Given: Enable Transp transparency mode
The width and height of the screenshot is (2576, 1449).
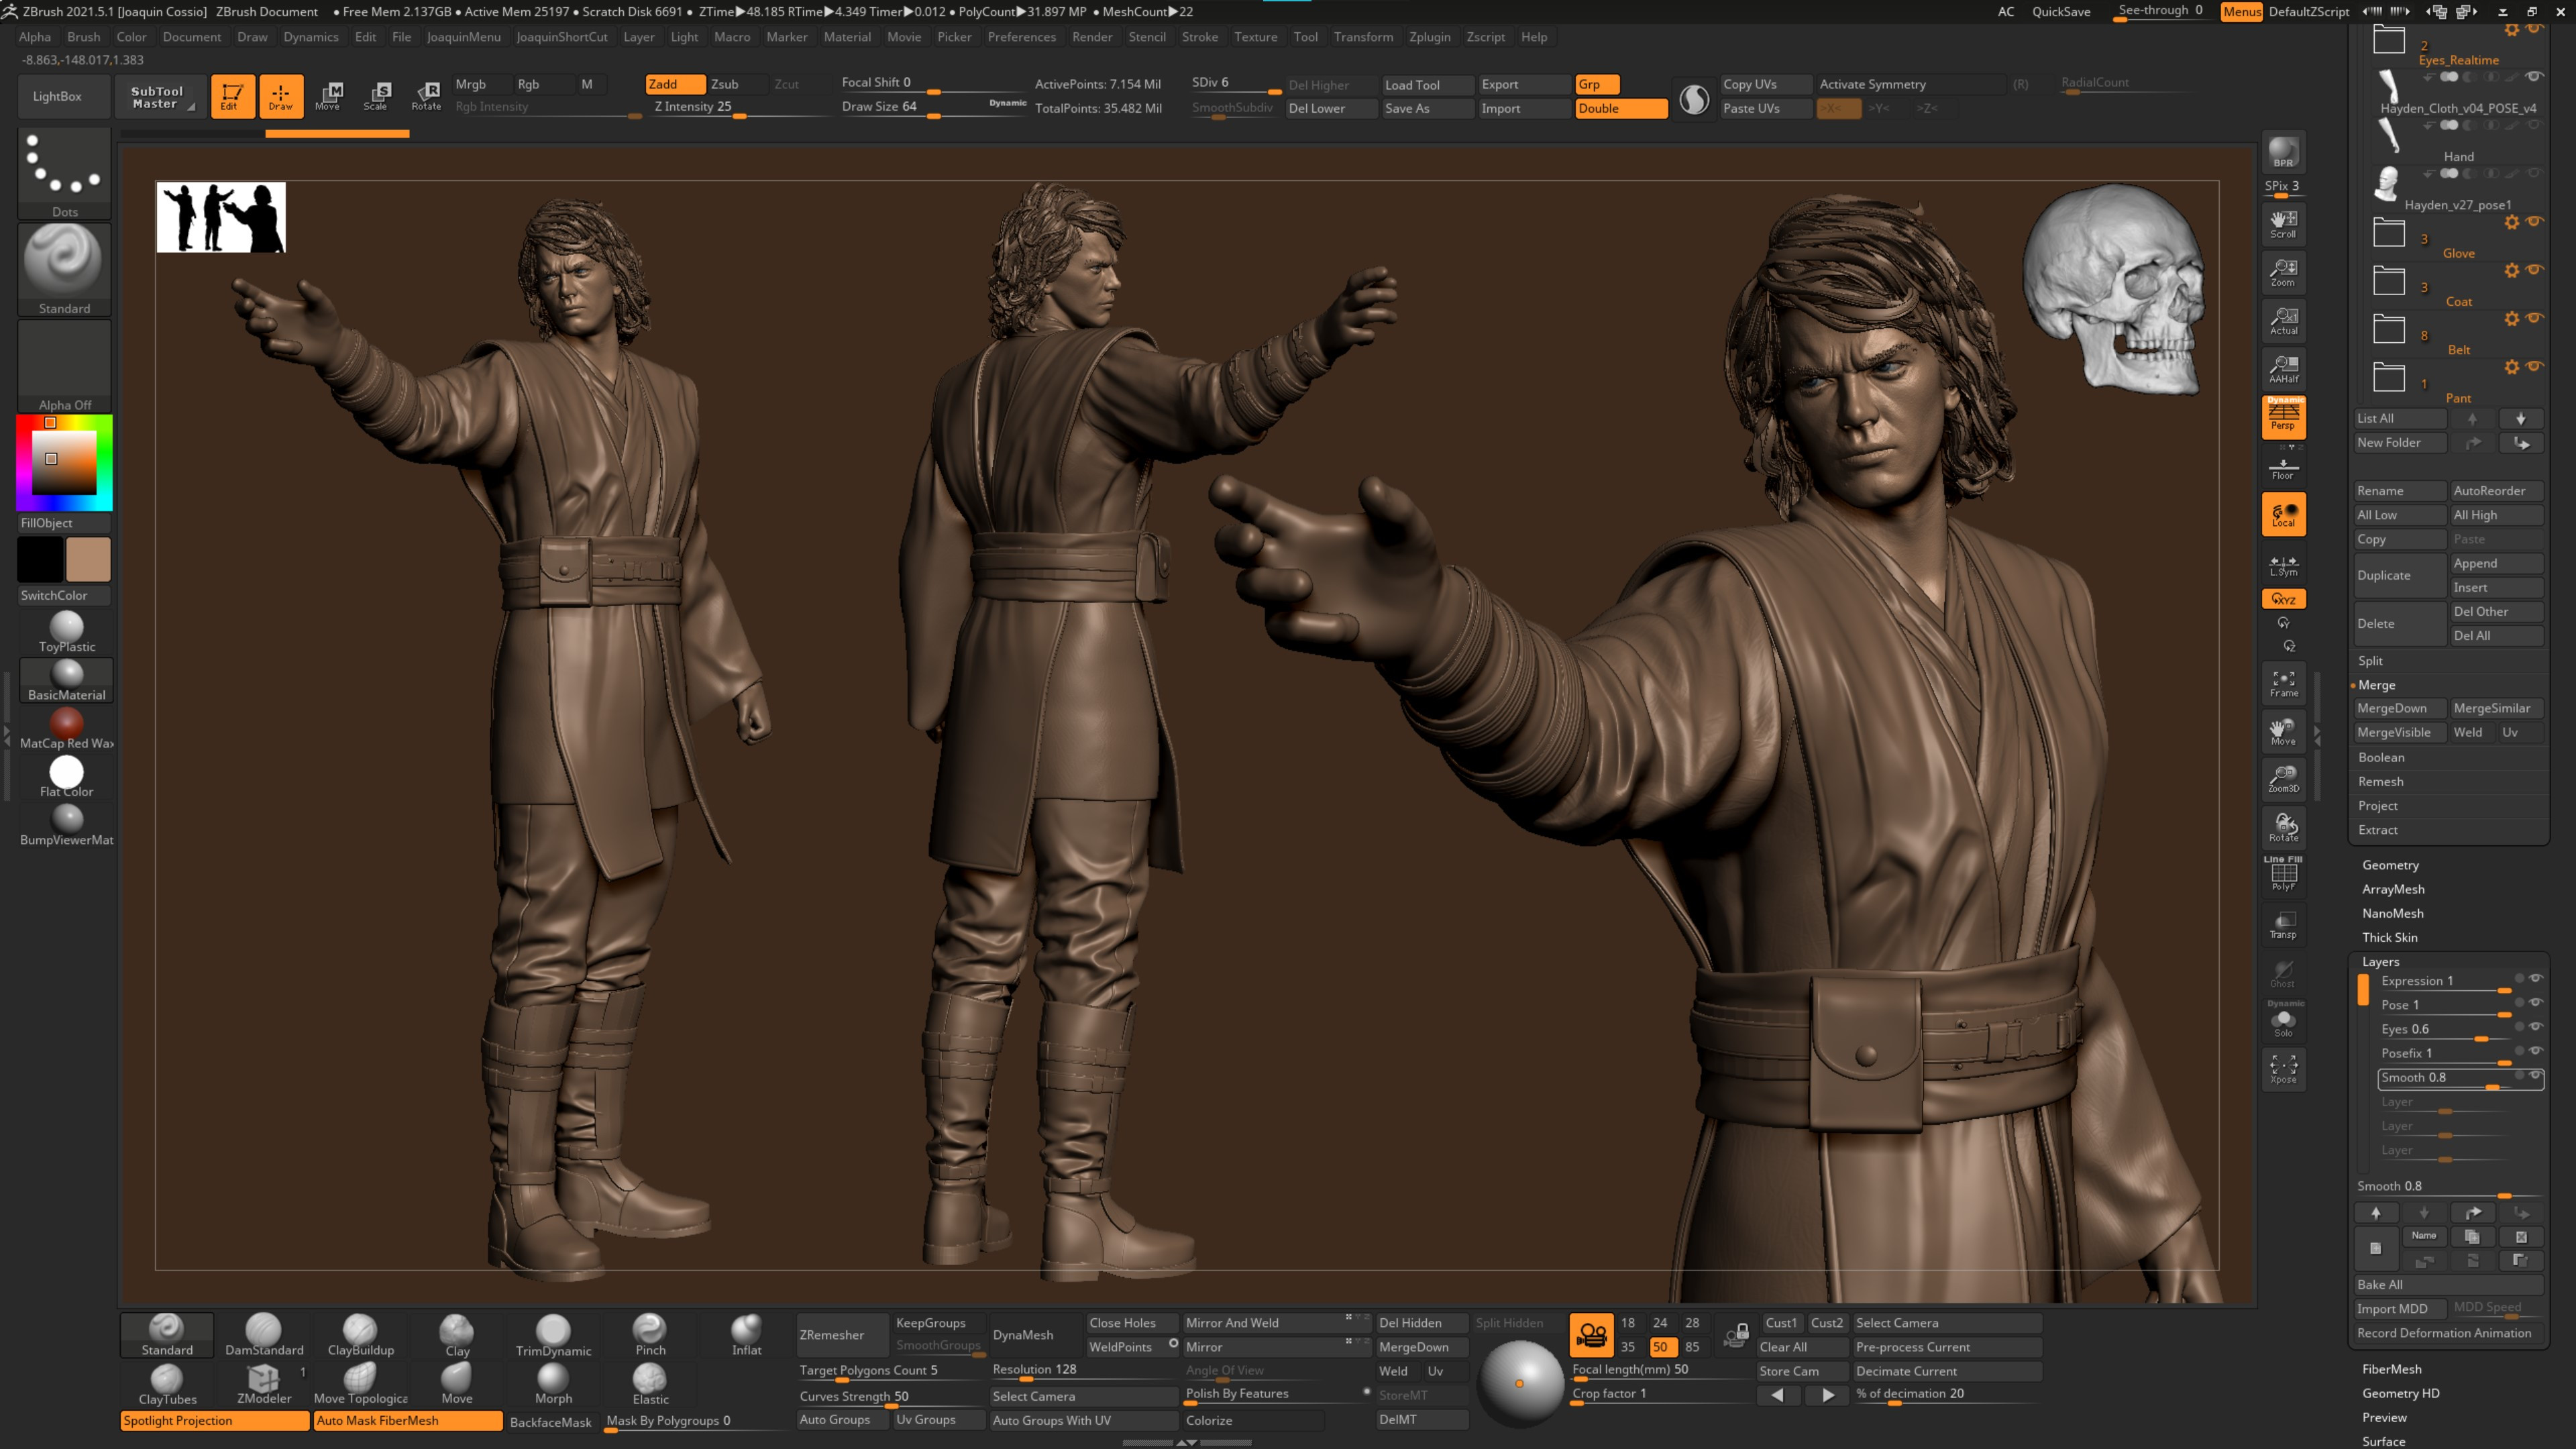Looking at the screenshot, I should tap(2283, 925).
